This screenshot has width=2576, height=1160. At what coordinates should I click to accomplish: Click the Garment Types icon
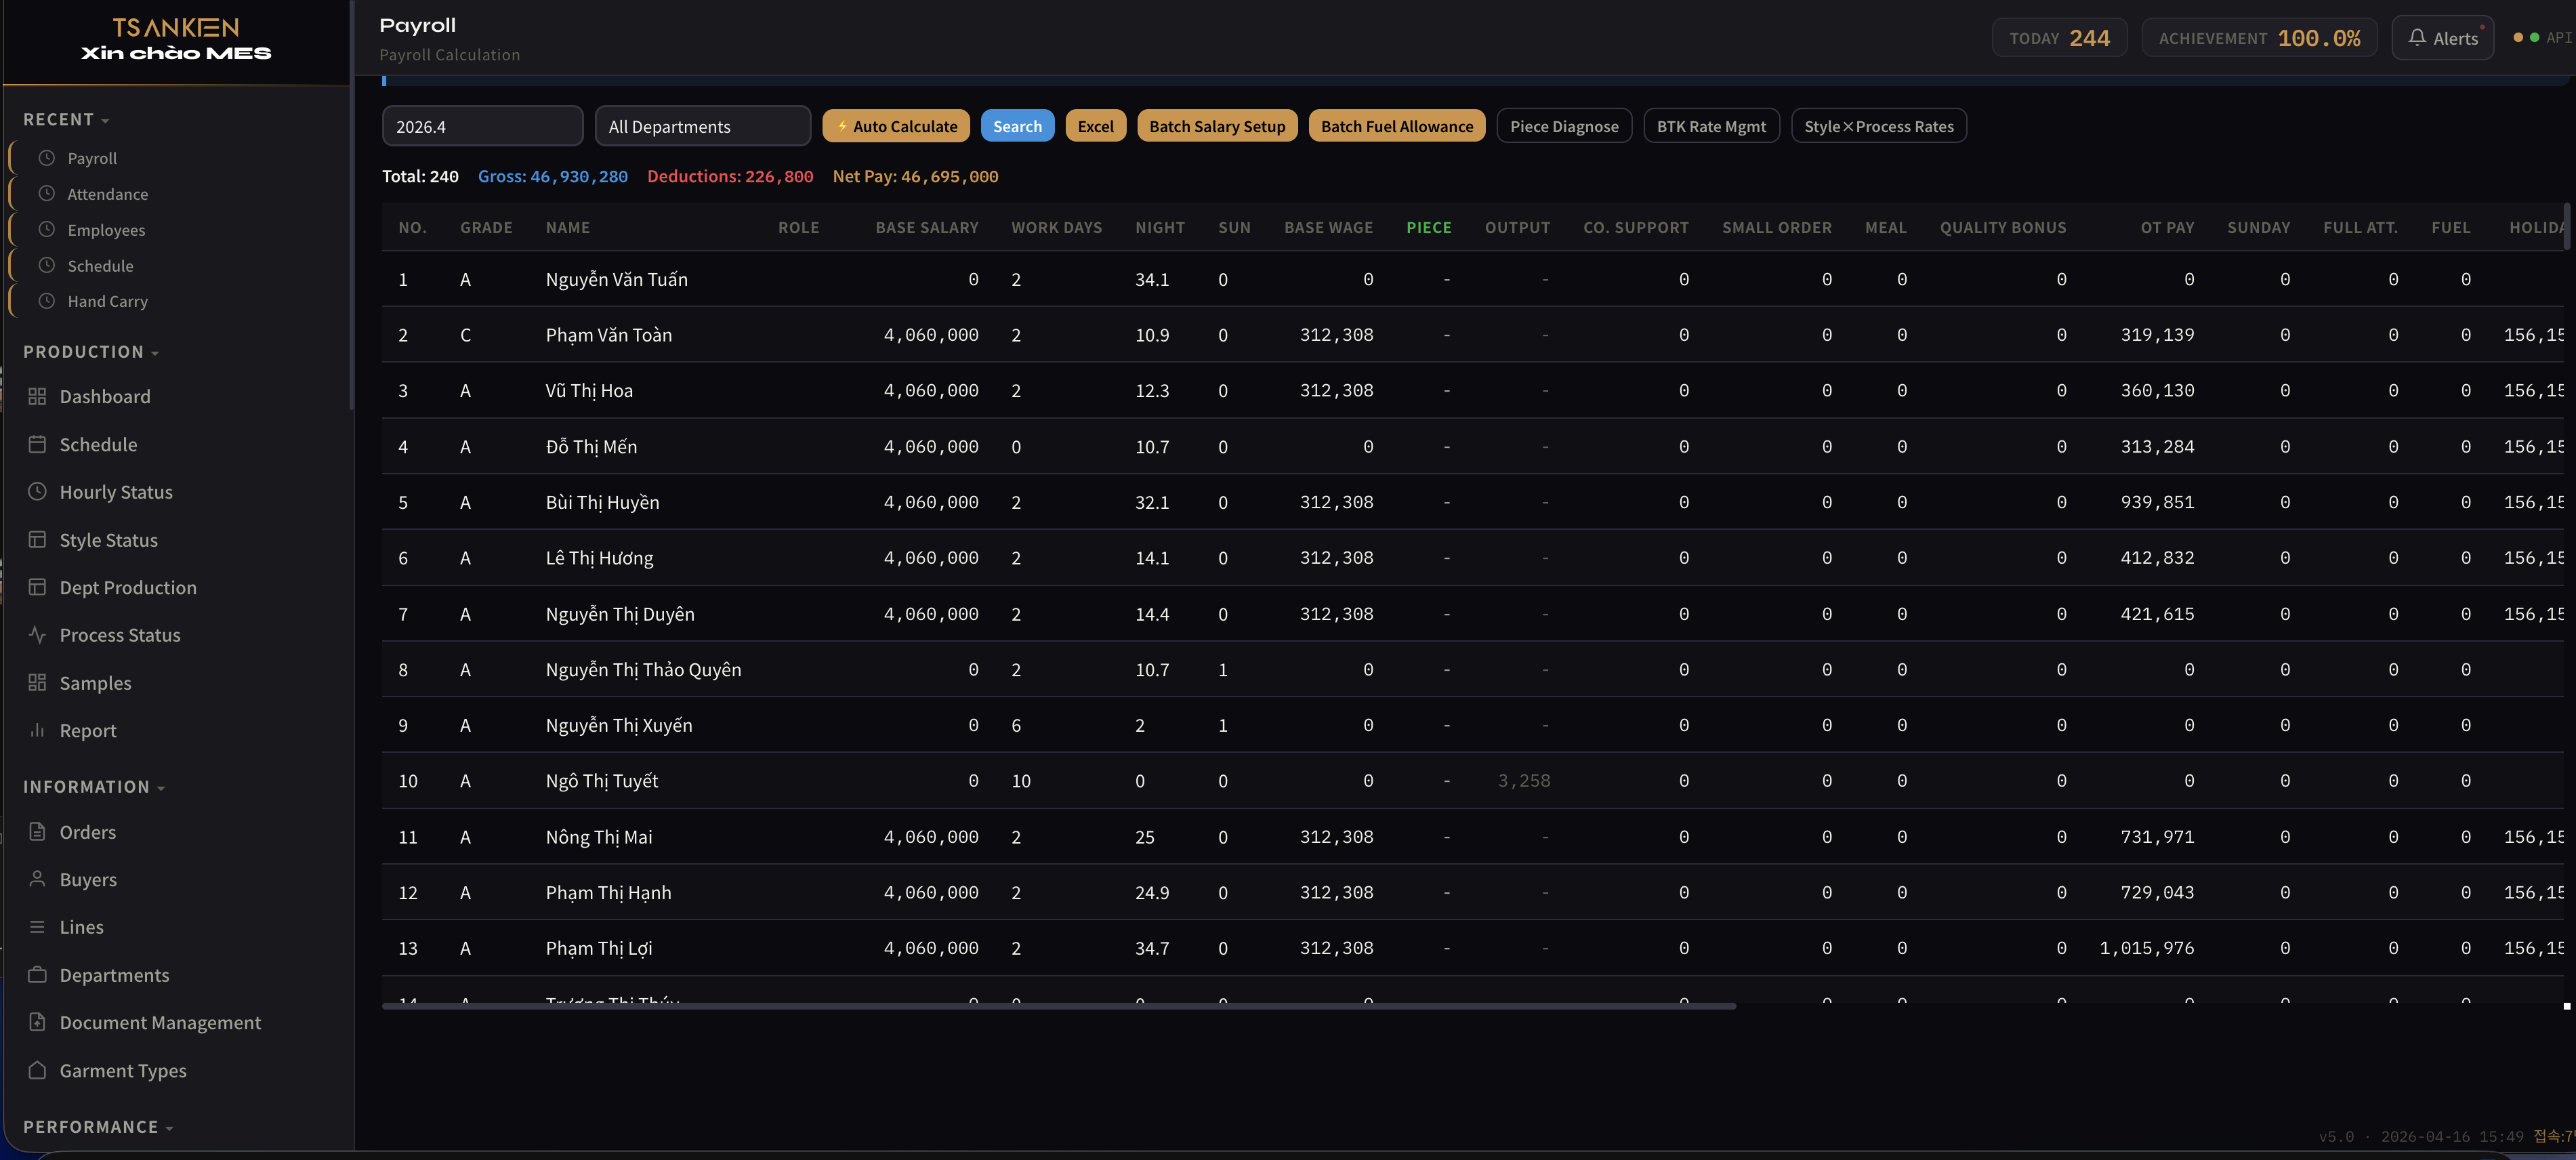point(37,1070)
